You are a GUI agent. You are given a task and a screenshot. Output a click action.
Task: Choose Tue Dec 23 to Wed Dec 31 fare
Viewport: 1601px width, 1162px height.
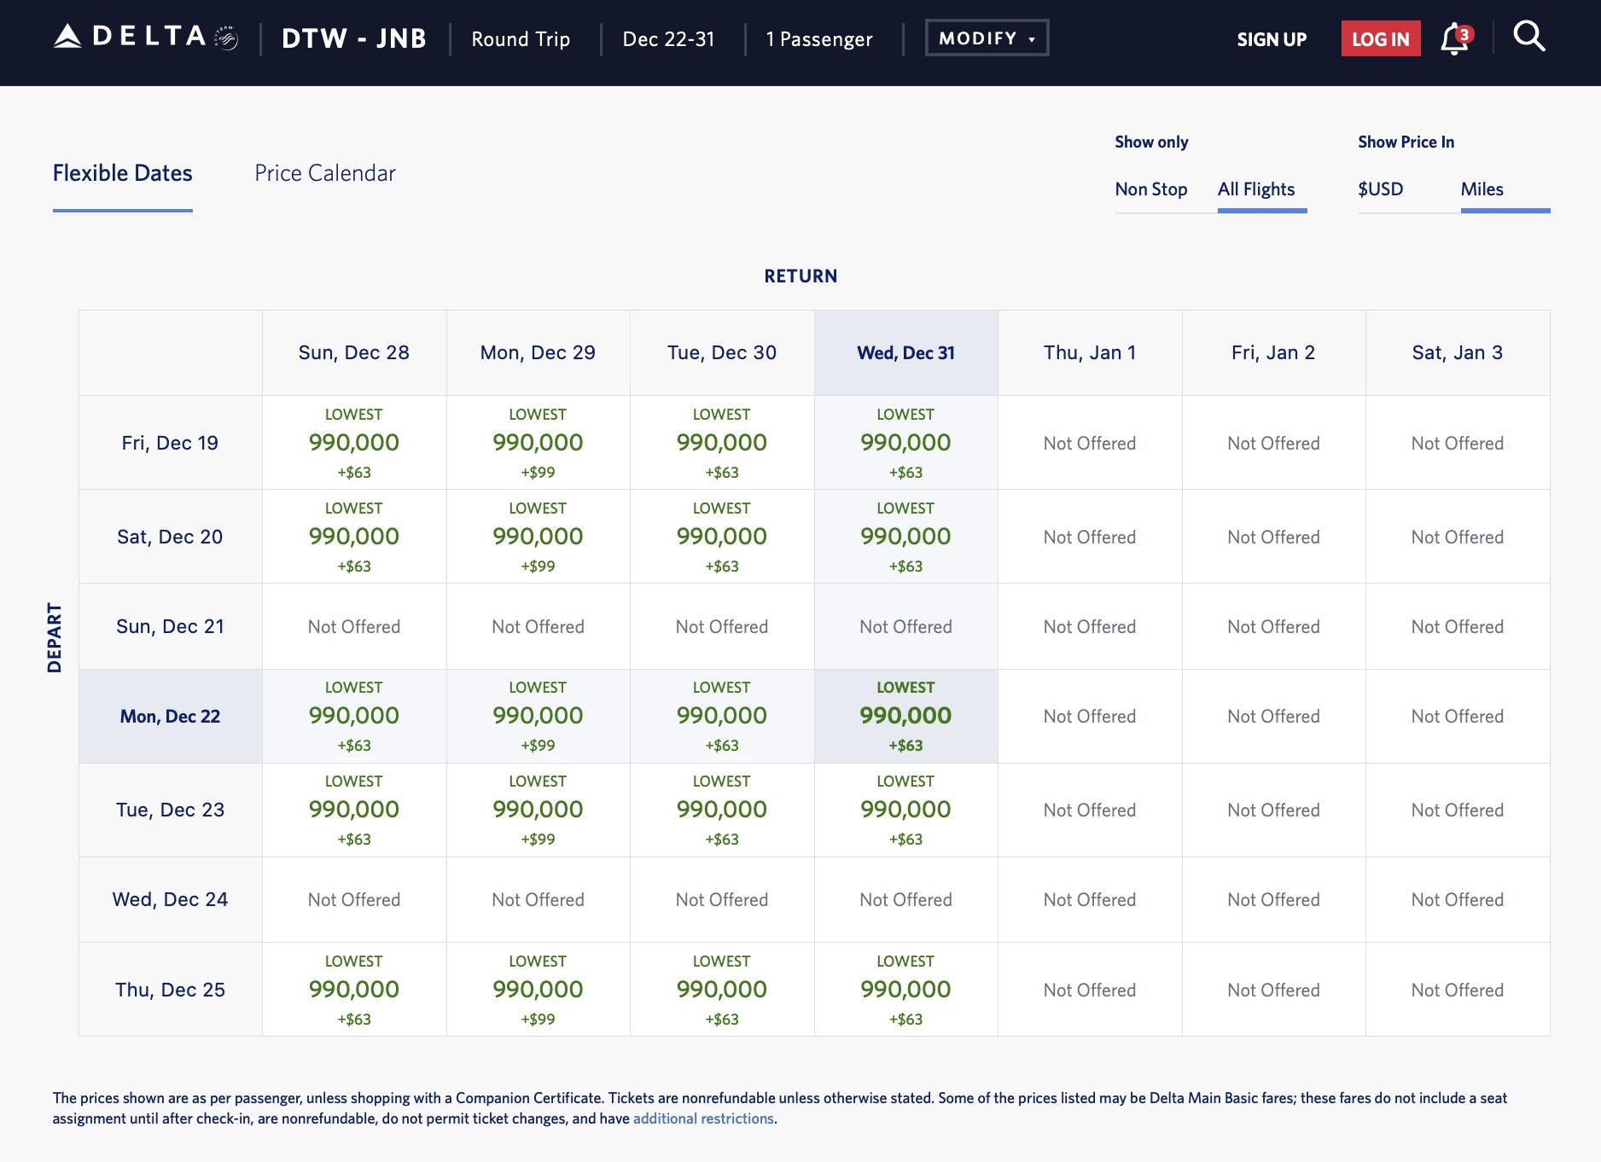click(x=905, y=810)
